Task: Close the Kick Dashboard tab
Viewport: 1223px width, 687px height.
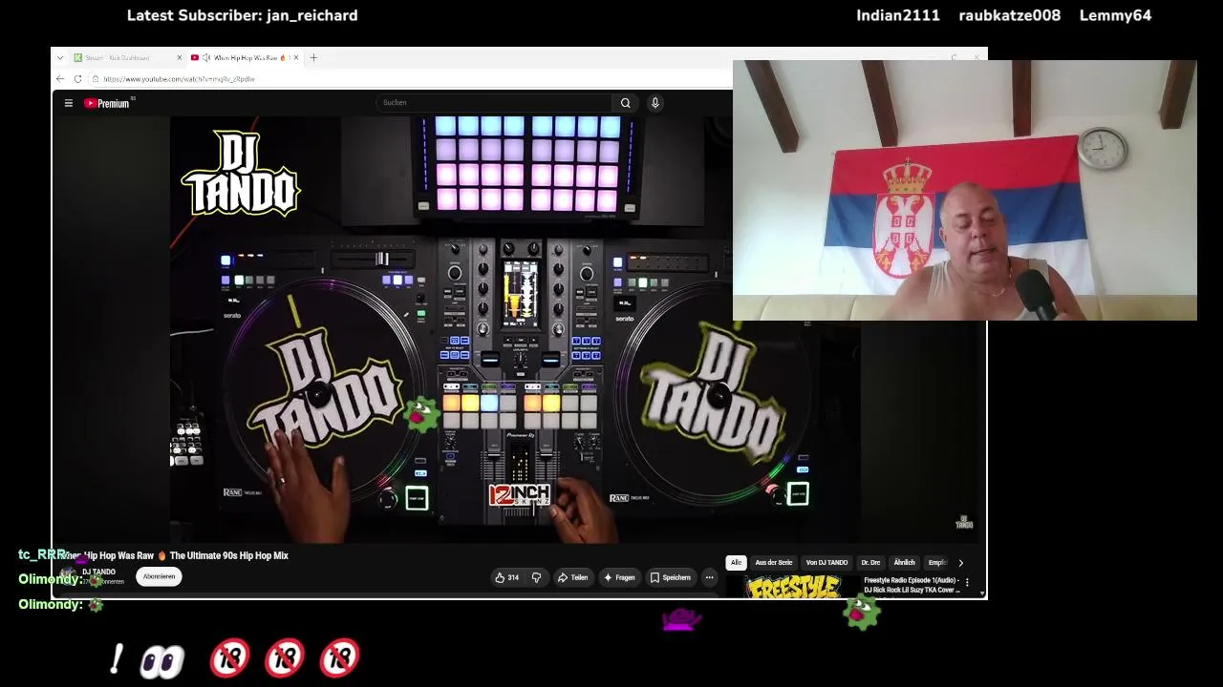Action: point(180,57)
